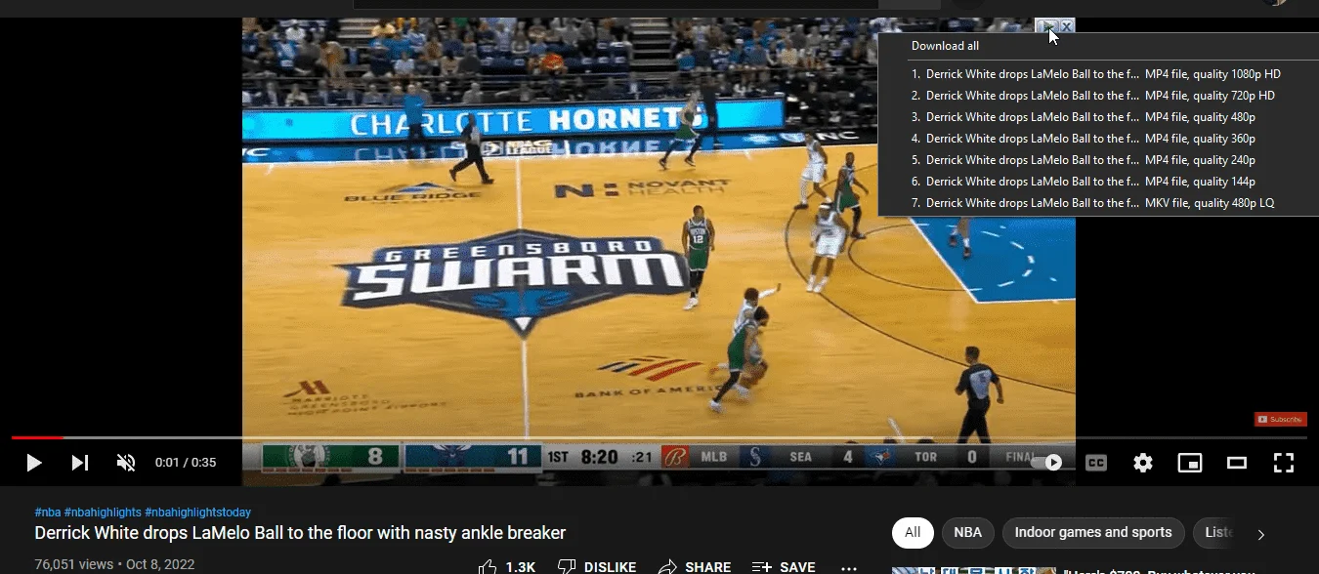Image resolution: width=1319 pixels, height=574 pixels.
Task: Like the video with the thumbs-up icon
Action: pos(489,567)
